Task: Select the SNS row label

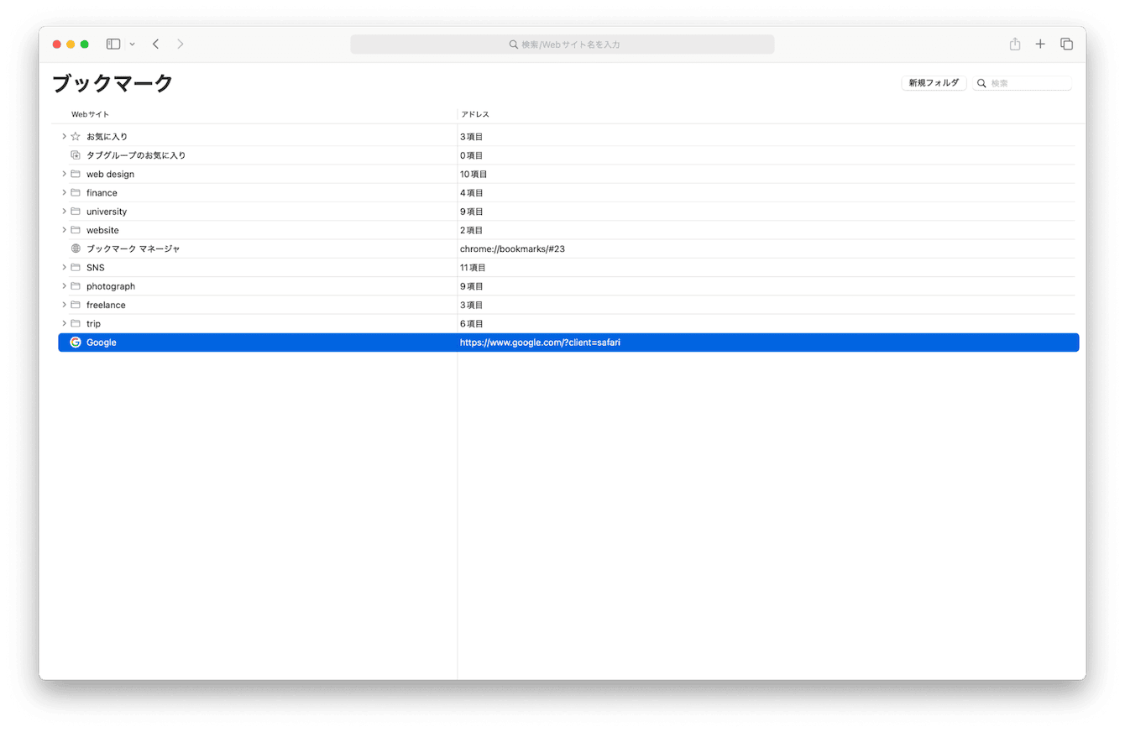Action: click(95, 267)
